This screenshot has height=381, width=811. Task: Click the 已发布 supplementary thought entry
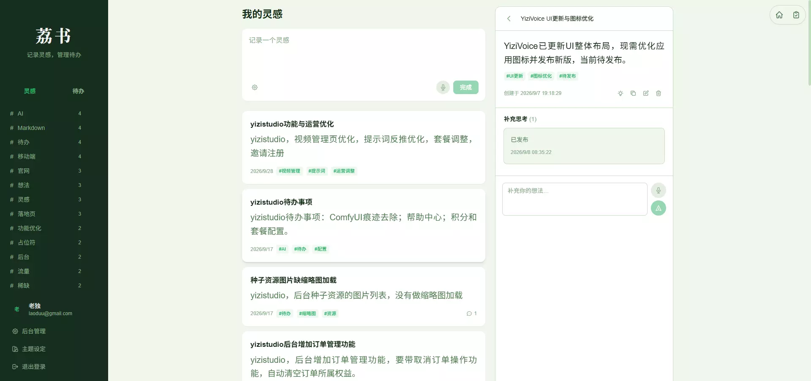[584, 146]
